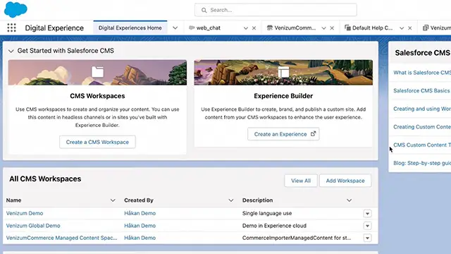The width and height of the screenshot is (451, 254).
Task: Switch to the VenizumComm tab
Action: [x=295, y=28]
